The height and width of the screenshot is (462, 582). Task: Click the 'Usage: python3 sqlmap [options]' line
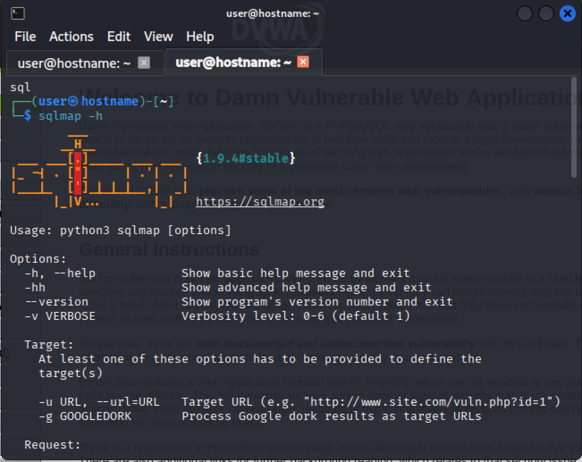point(121,230)
